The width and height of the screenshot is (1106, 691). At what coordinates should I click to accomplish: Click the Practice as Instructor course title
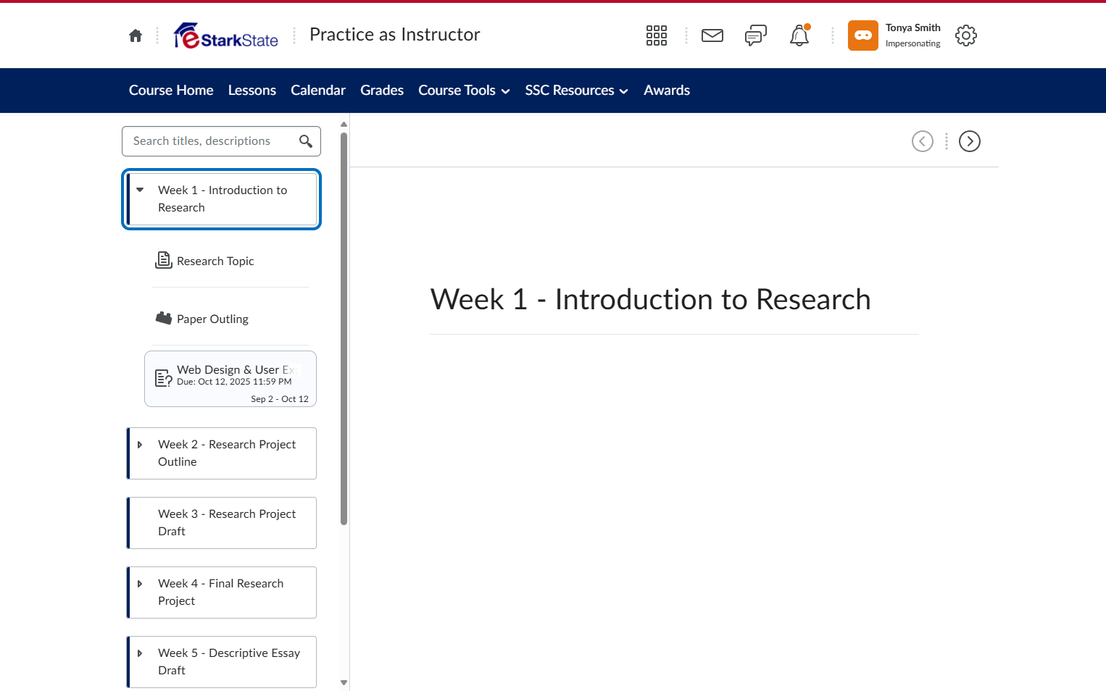click(x=395, y=35)
